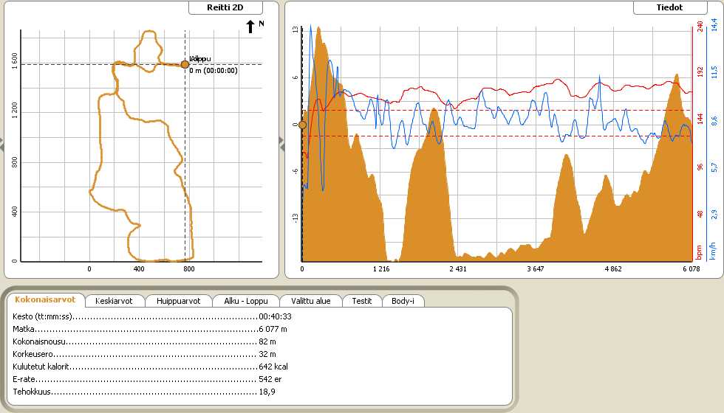Image resolution: width=724 pixels, height=413 pixels.
Task: Select the Kesto duration value 00:40:33
Action: 275,316
